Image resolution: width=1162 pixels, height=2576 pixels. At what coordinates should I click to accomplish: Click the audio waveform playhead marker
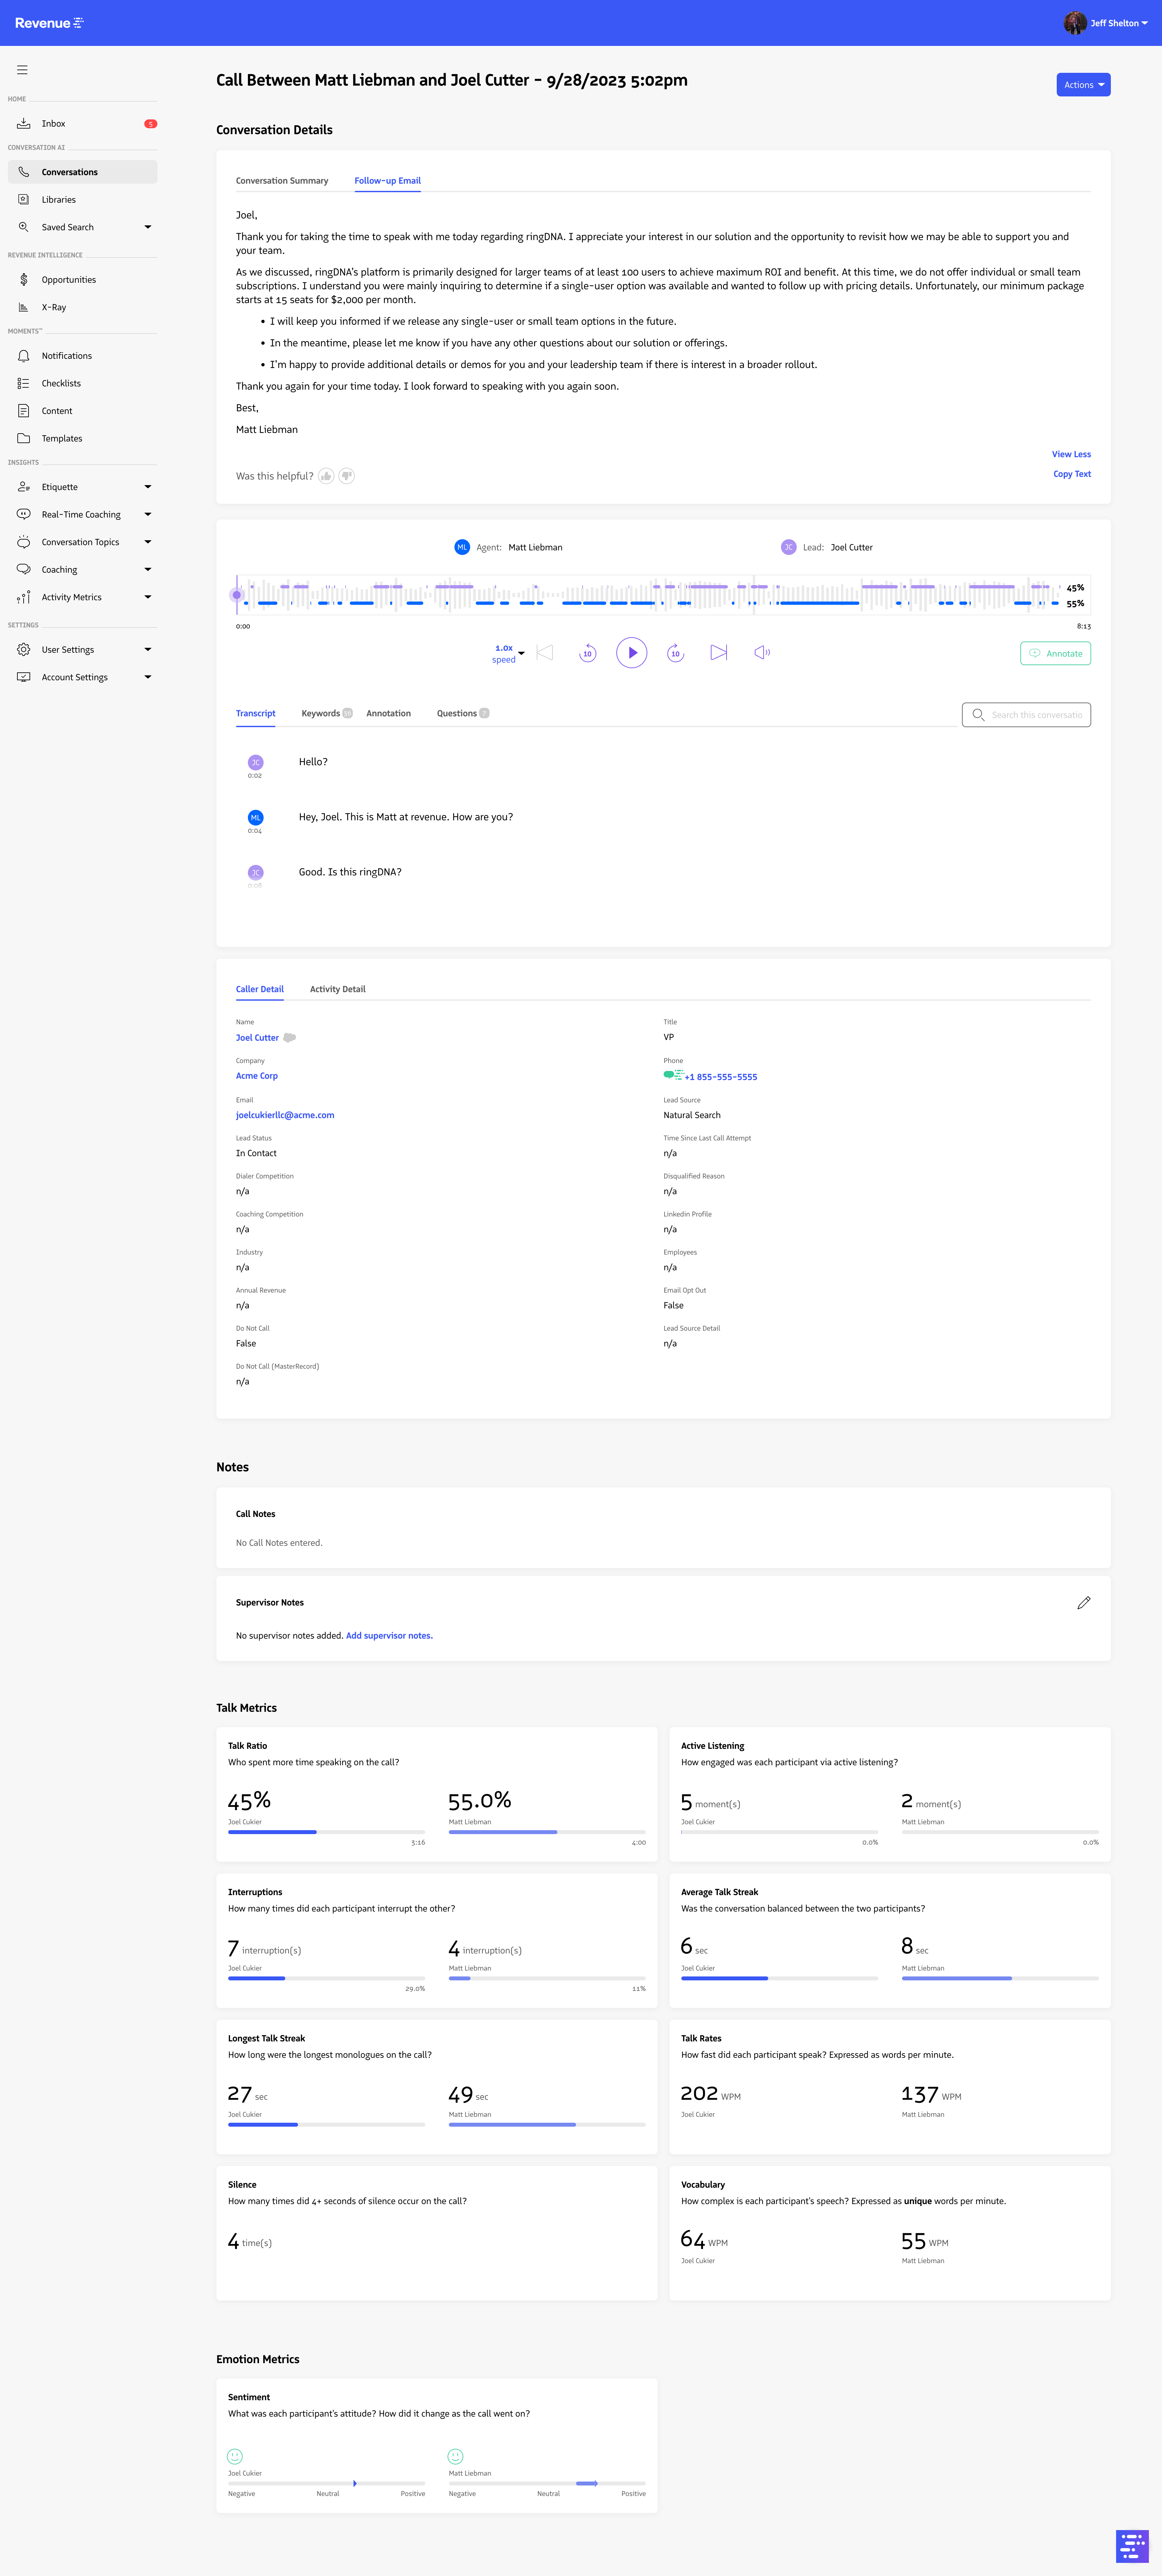tap(237, 595)
